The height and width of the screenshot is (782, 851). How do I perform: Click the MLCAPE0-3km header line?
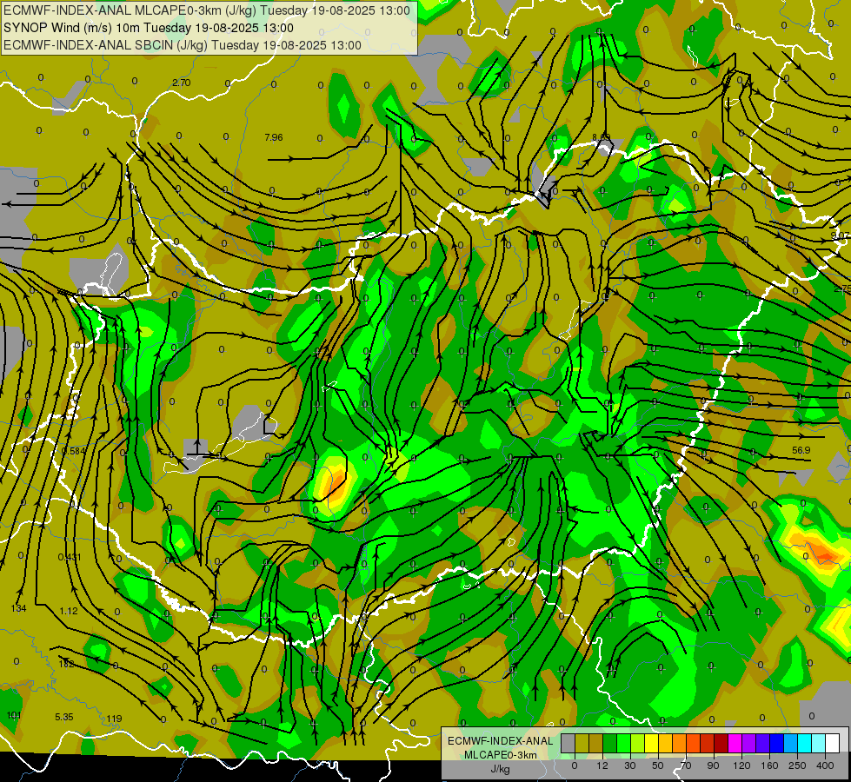click(207, 10)
